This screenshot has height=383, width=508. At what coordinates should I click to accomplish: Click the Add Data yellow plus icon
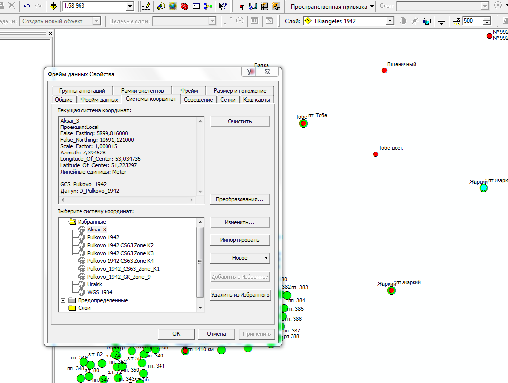(x=53, y=6)
